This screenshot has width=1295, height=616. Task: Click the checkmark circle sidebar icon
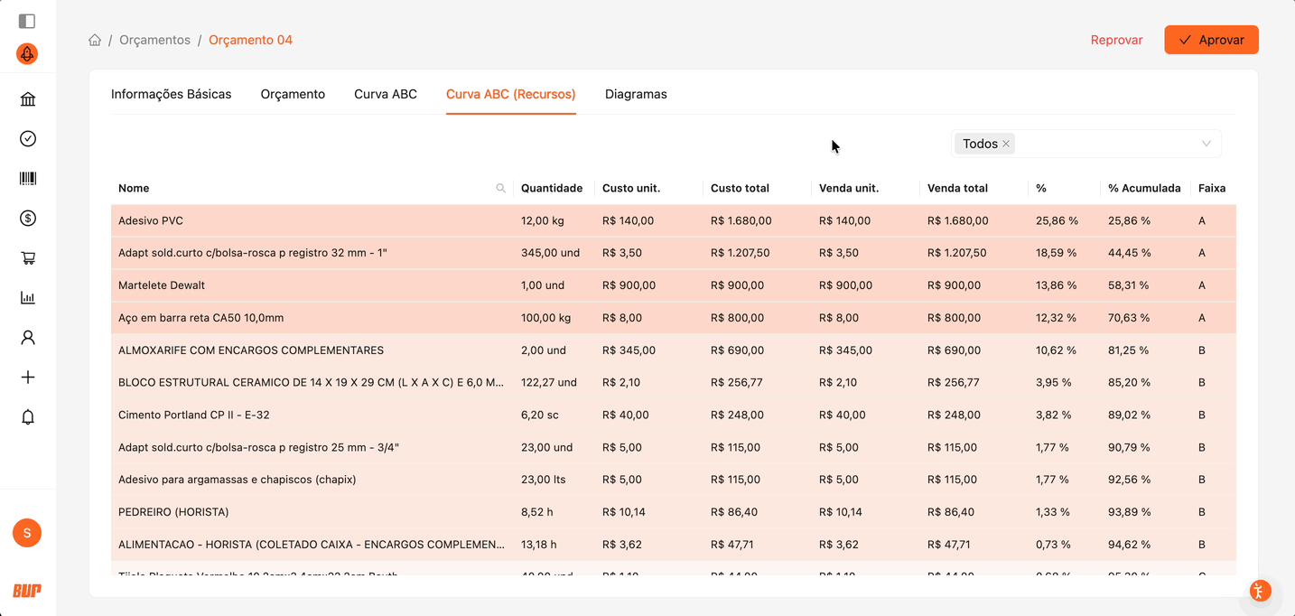[x=28, y=139]
